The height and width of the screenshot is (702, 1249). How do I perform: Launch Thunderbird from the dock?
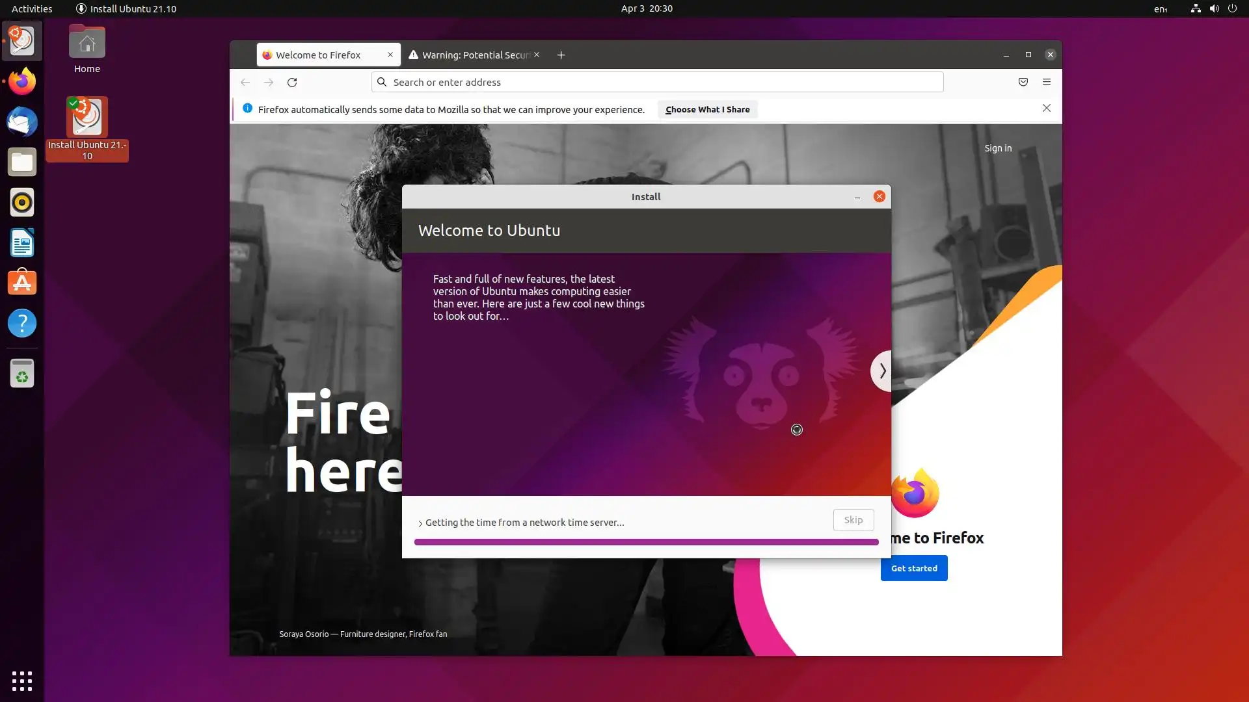21,122
